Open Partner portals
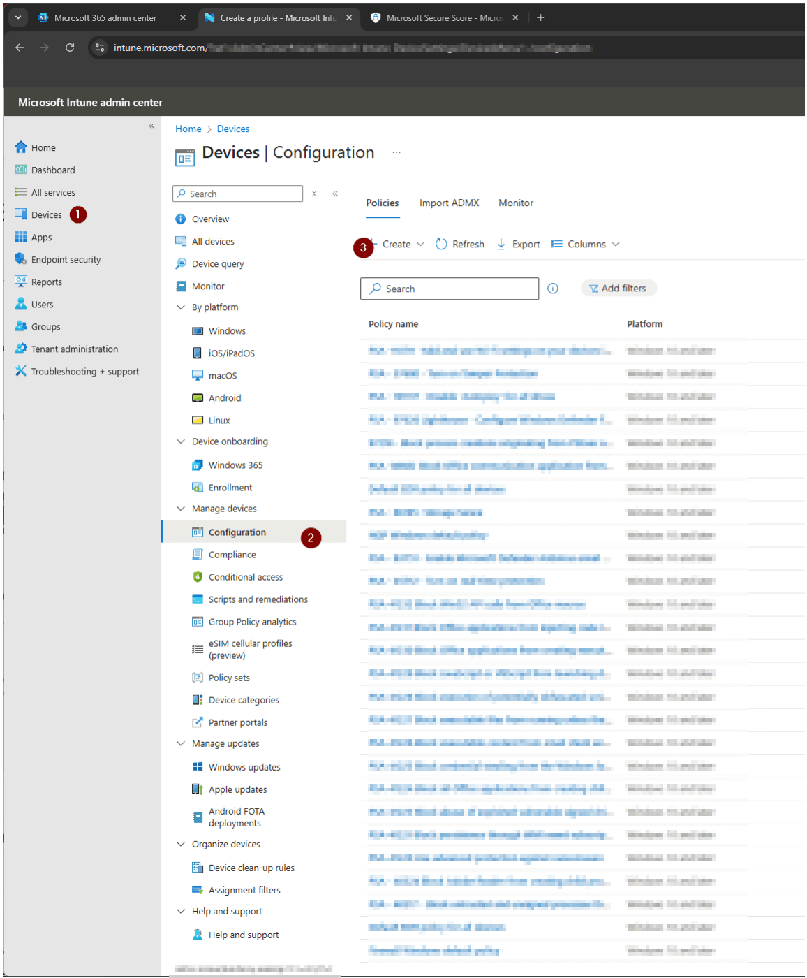 click(x=238, y=722)
